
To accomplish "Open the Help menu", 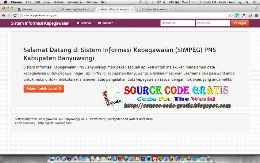I will click(x=104, y=2).
